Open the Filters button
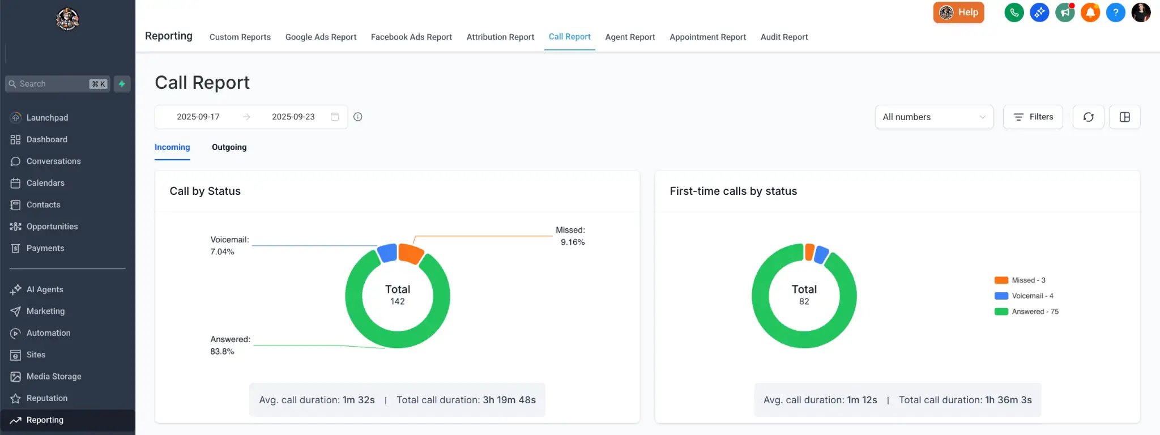Screen dimensions: 1160x435 point(1033,117)
